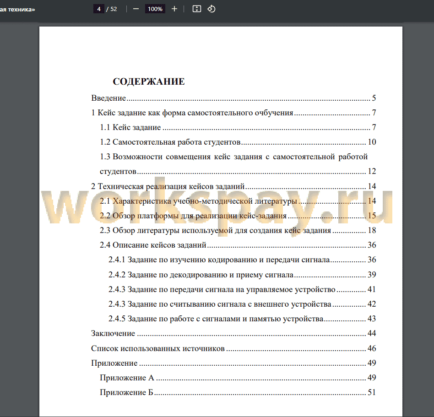Go to 'Список использованных источников'

coord(233,348)
